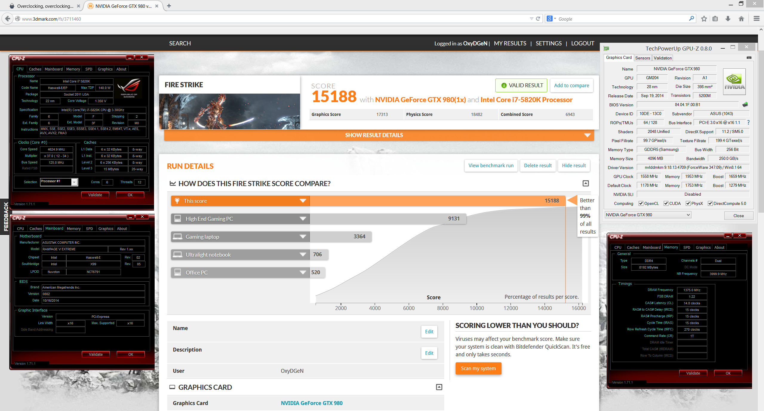Image resolution: width=764 pixels, height=411 pixels.
Task: Expand the This score dropdown arrow
Action: pos(303,201)
